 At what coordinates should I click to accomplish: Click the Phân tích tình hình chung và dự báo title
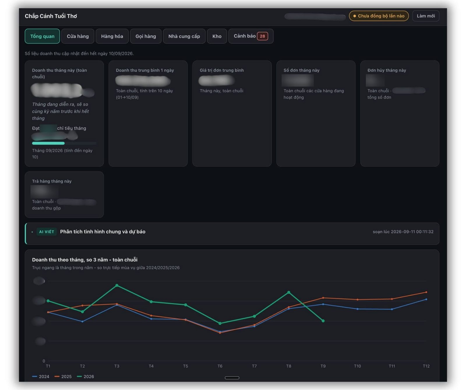point(103,231)
